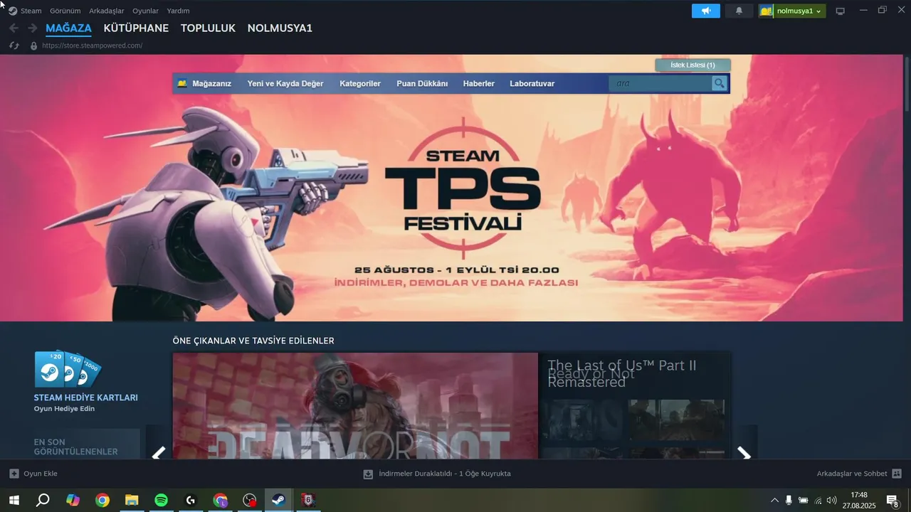Open the Laboratuvar link
This screenshot has height=512, width=911.
click(532, 83)
